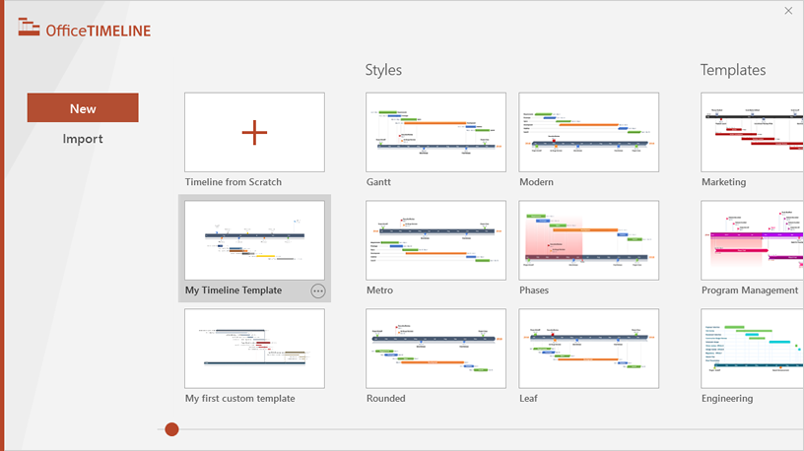This screenshot has width=804, height=451.
Task: Pick the Phases style thumbnail
Action: 589,241
